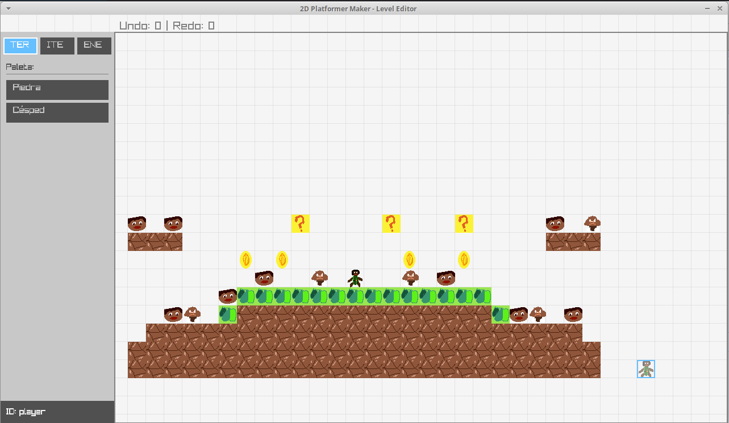Click the face enemy next to the right grass block
Screen dimensions: 729x423
[519, 315]
